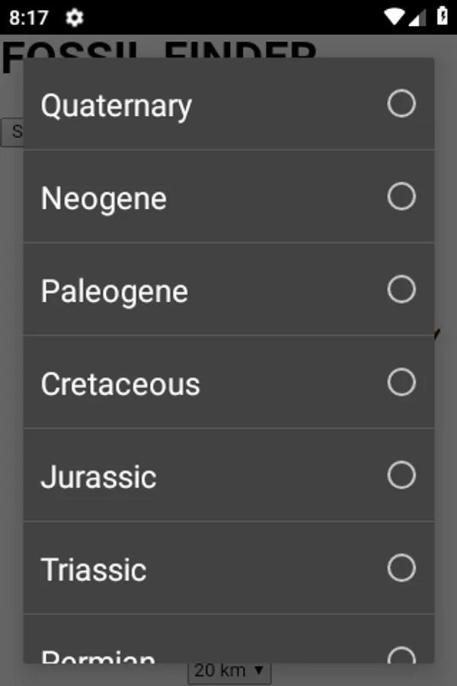Click the Jurassic period text

click(x=98, y=477)
